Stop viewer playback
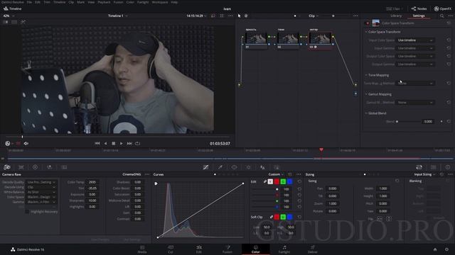Image resolution: width=455 pixels, height=255 pixels. (x=114, y=143)
